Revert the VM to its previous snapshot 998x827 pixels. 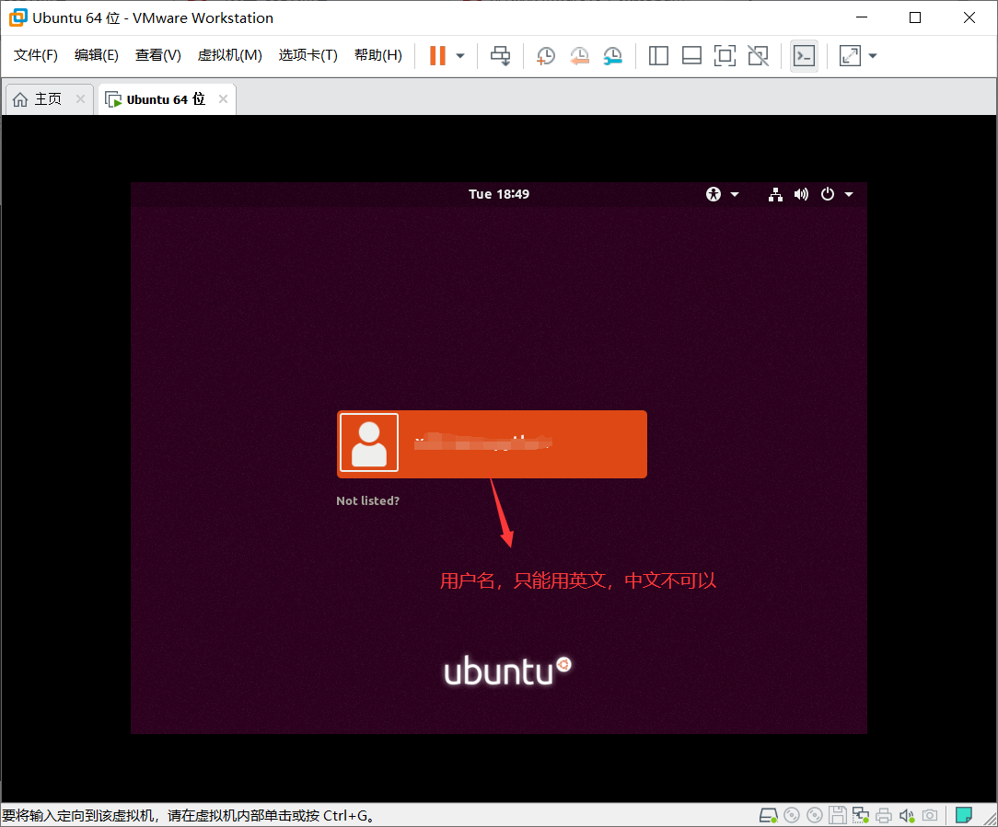click(579, 56)
